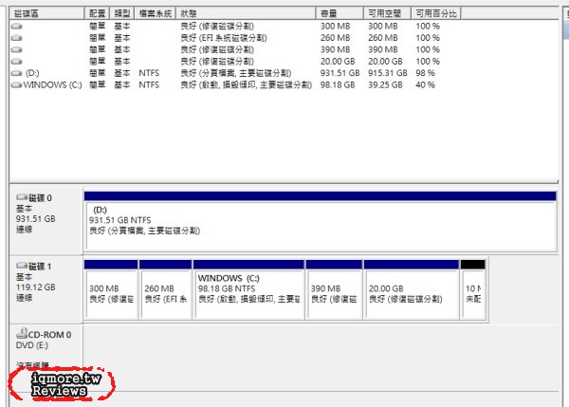Click the NTFS cell in the (D:) row
The image size is (569, 407).
(x=149, y=73)
